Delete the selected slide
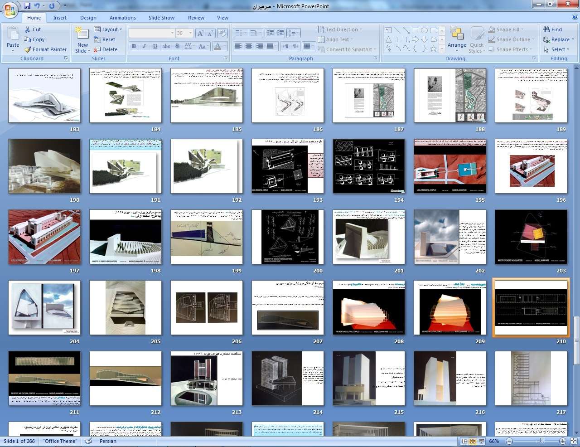Screen dimensions: 580x447 pyautogui.click(x=106, y=49)
